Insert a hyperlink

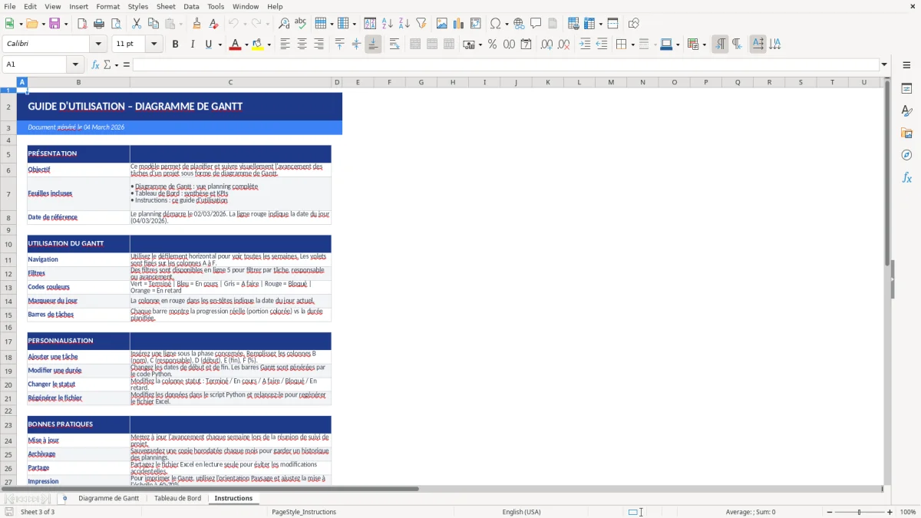coord(519,23)
